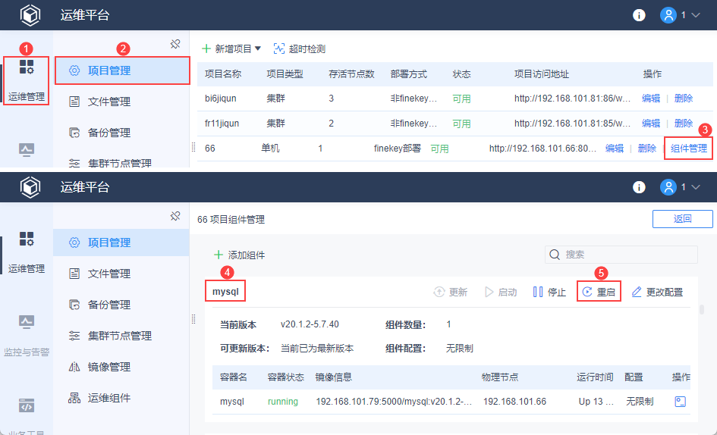Viewport: 717px width, 435px height.
Task: Expand the user dropdown arrow in top header
Action: (696, 15)
